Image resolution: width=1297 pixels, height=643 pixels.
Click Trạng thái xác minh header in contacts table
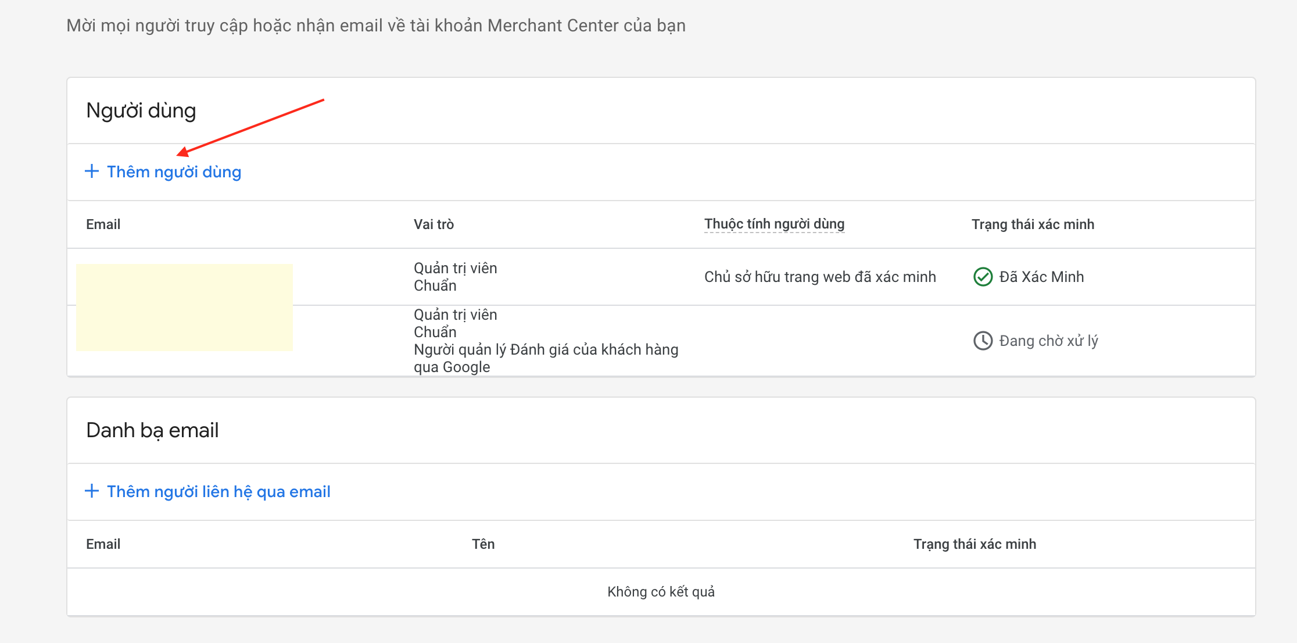pos(974,544)
